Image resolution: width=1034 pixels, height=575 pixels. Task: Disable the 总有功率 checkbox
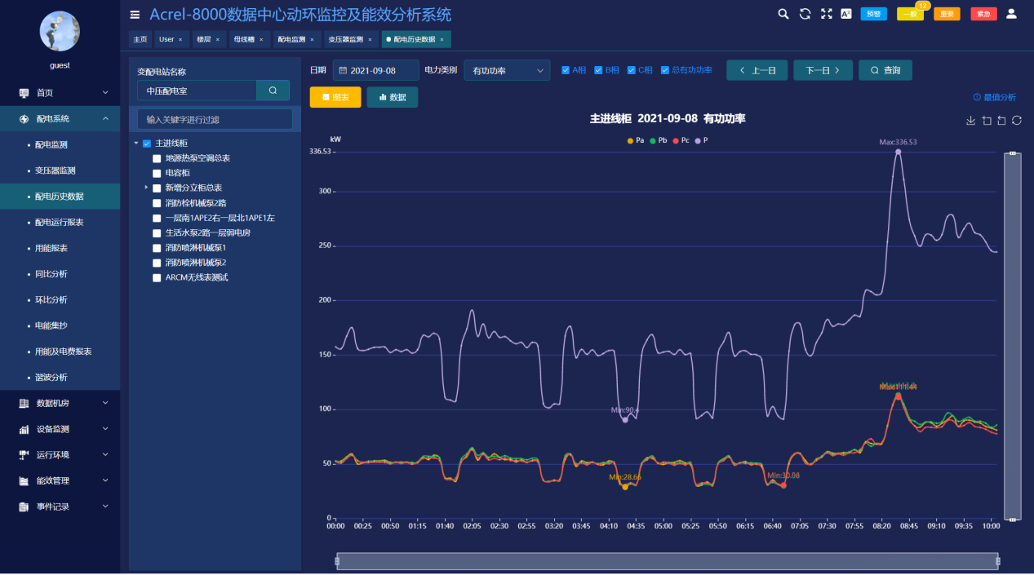664,70
